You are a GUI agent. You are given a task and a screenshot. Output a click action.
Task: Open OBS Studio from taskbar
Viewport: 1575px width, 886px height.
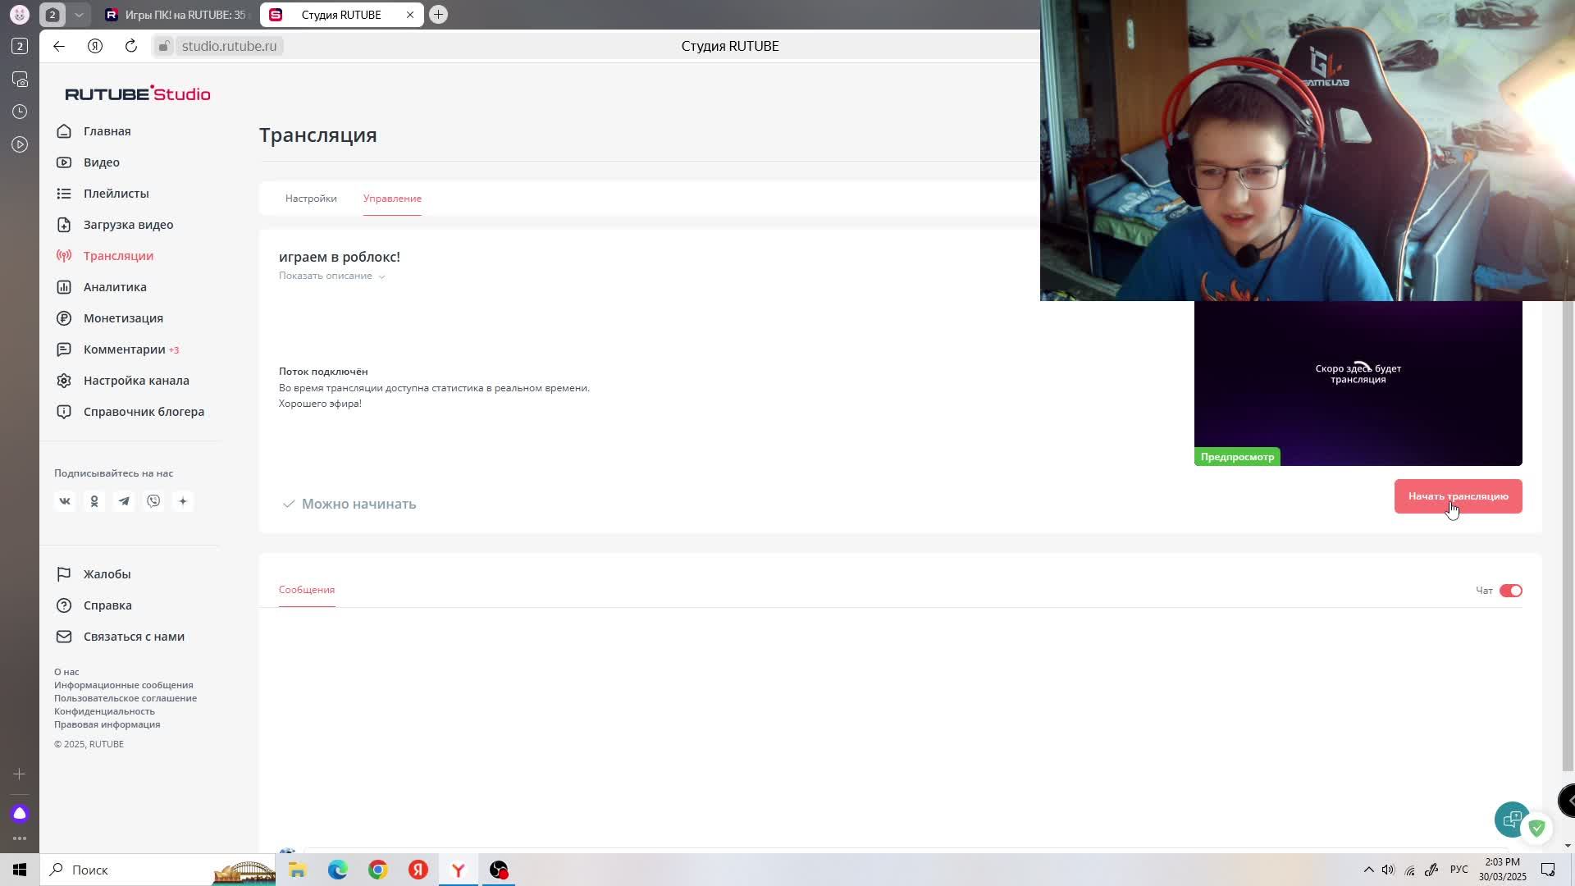(x=499, y=870)
